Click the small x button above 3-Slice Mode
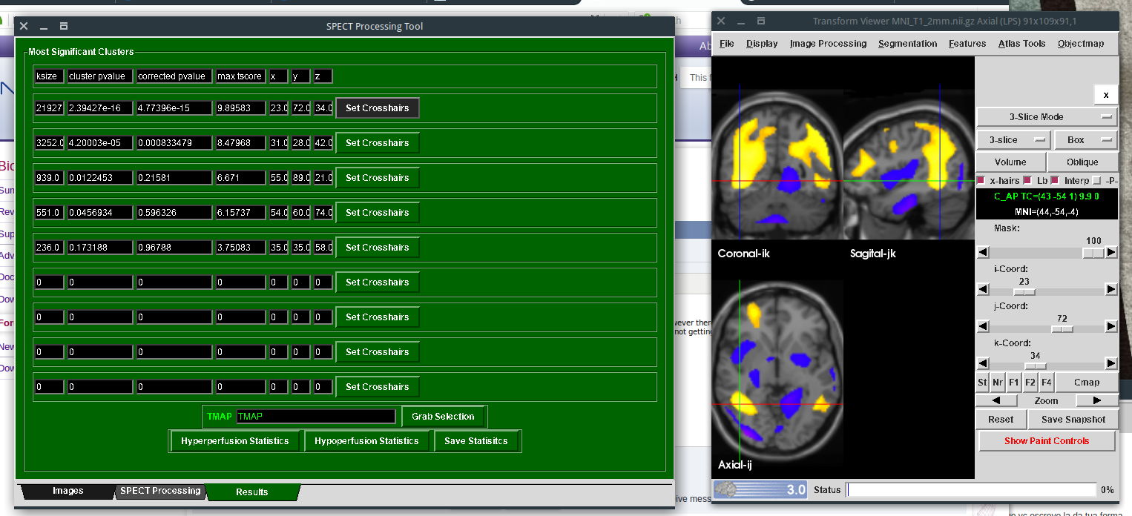 tap(1105, 95)
